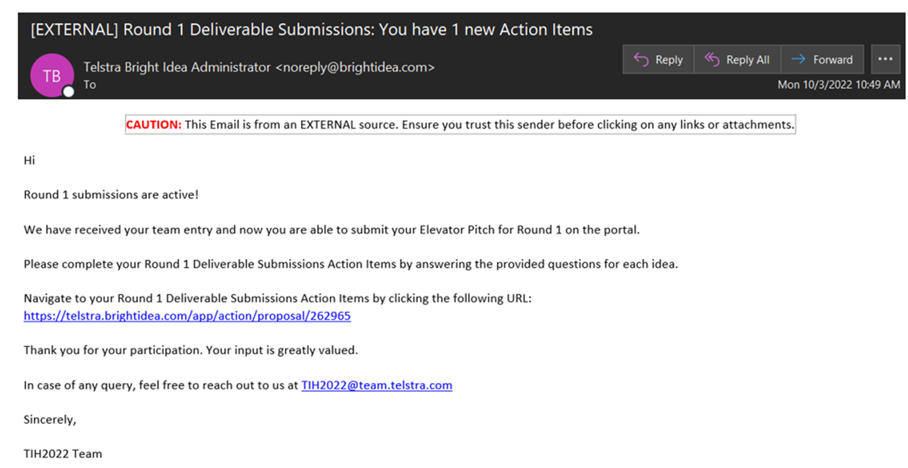Choose Reply All for this email
908x468 pixels.
737,59
